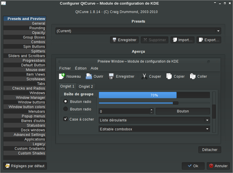233x173 pixels.
Task: Open Custom Shades settings
Action: pyautogui.click(x=25, y=153)
